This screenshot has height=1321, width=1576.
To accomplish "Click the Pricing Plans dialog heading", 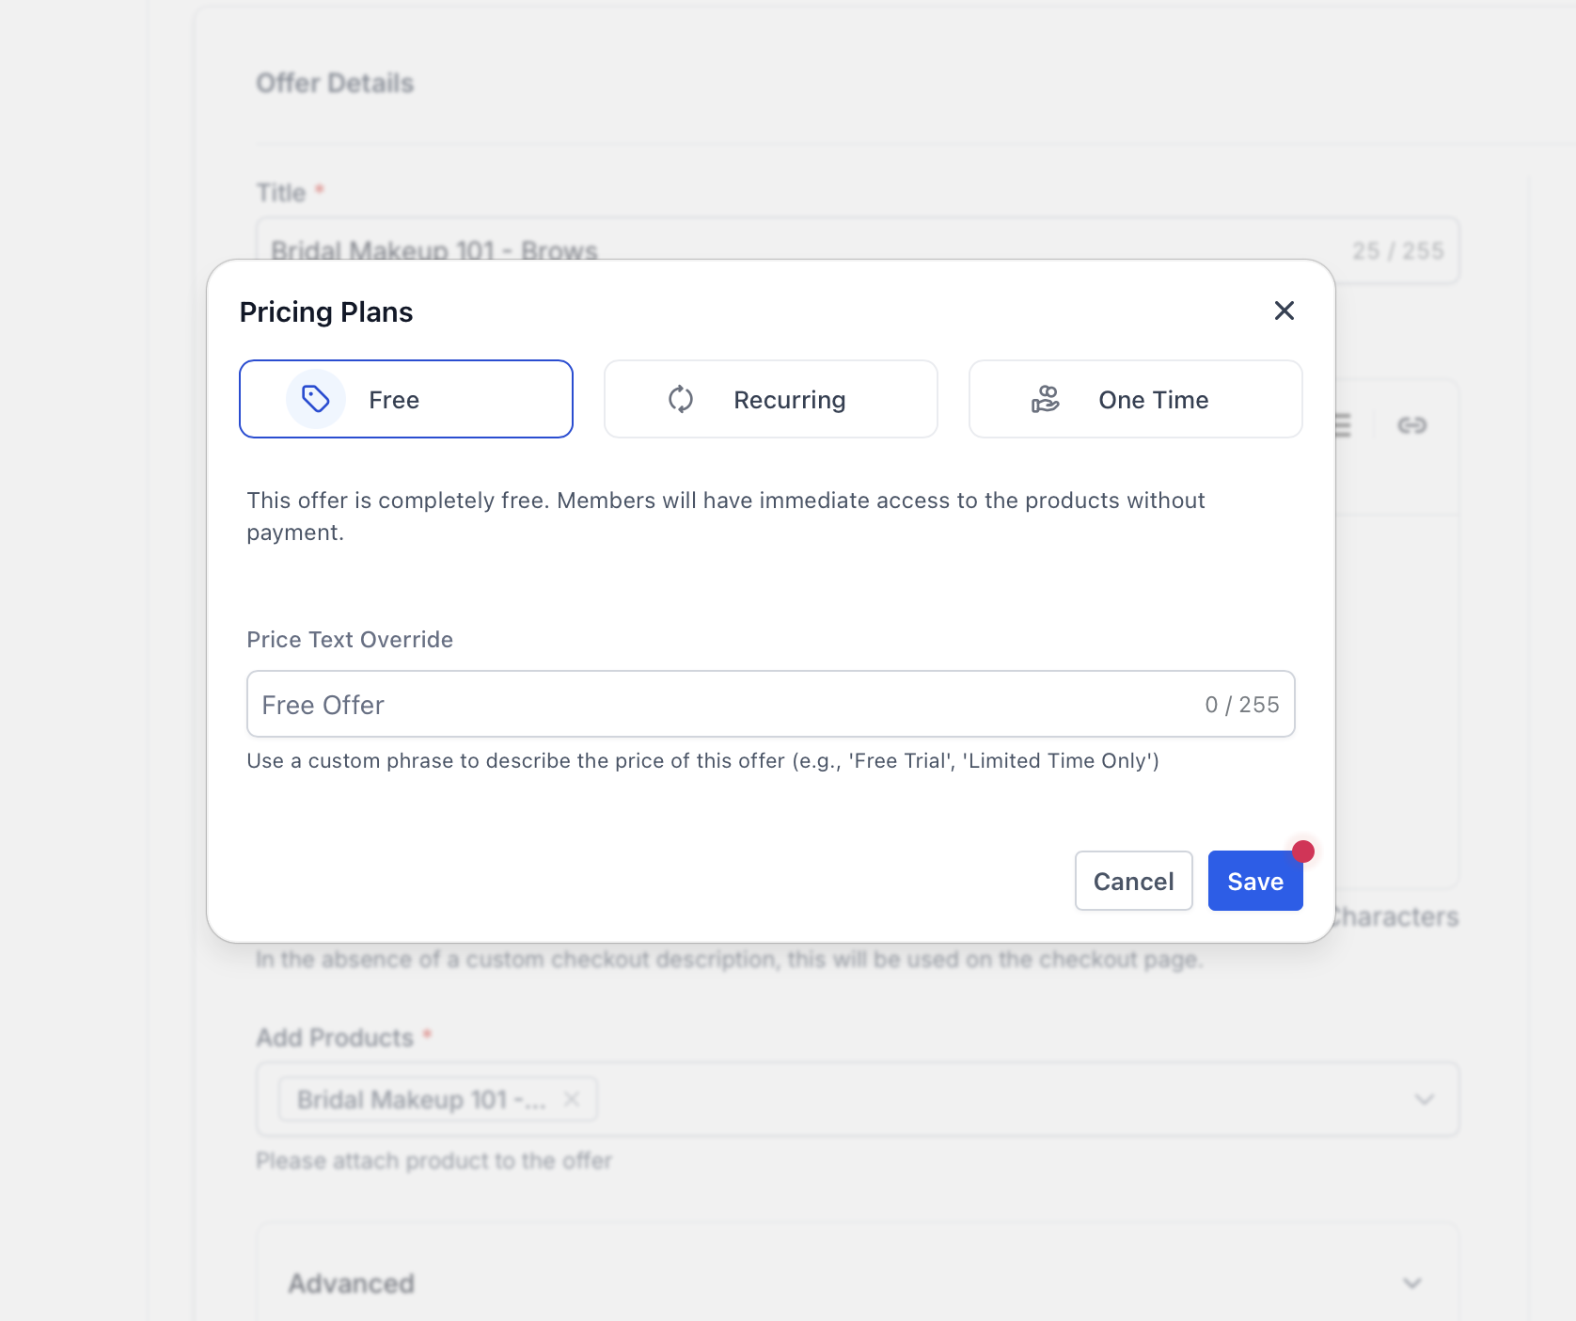I will [x=326, y=311].
